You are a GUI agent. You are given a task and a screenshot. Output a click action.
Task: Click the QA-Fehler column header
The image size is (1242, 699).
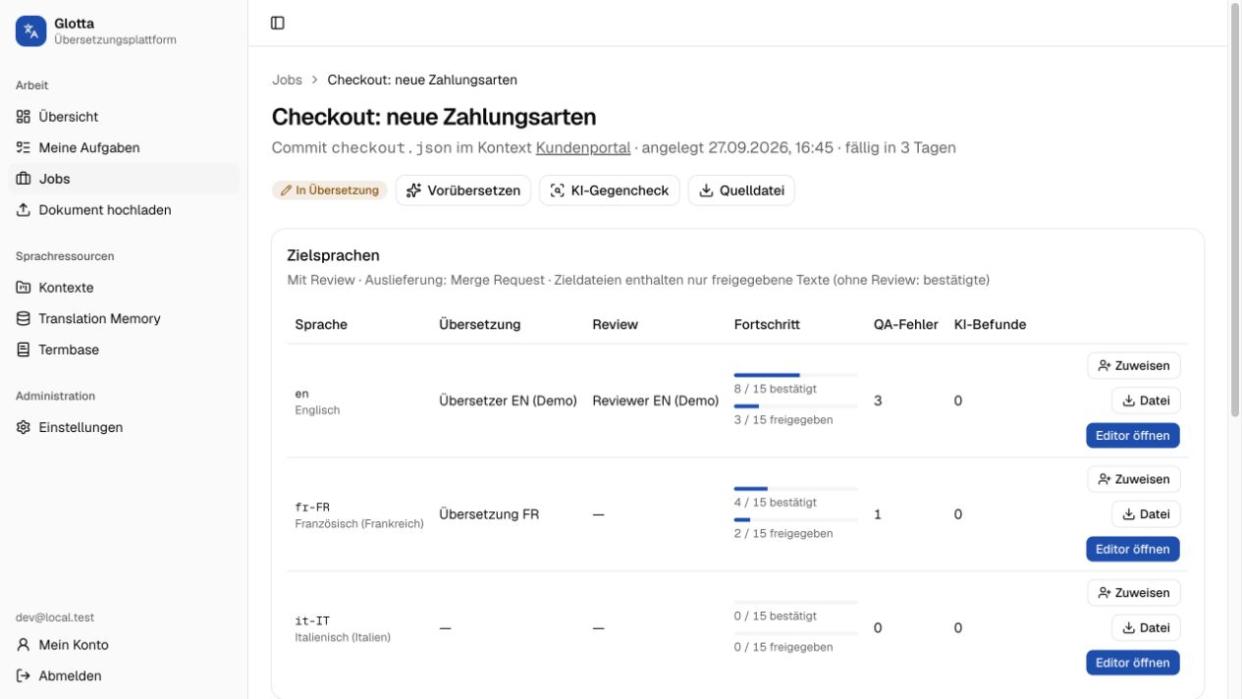(x=906, y=324)
